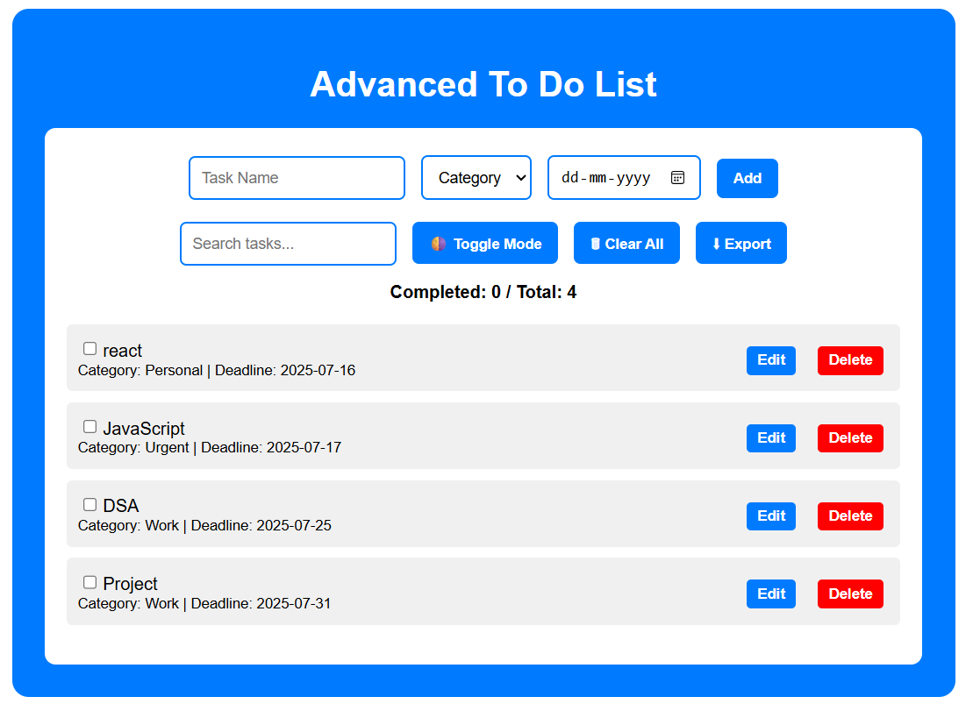
Task: Edit the JavaScript task
Action: 770,438
